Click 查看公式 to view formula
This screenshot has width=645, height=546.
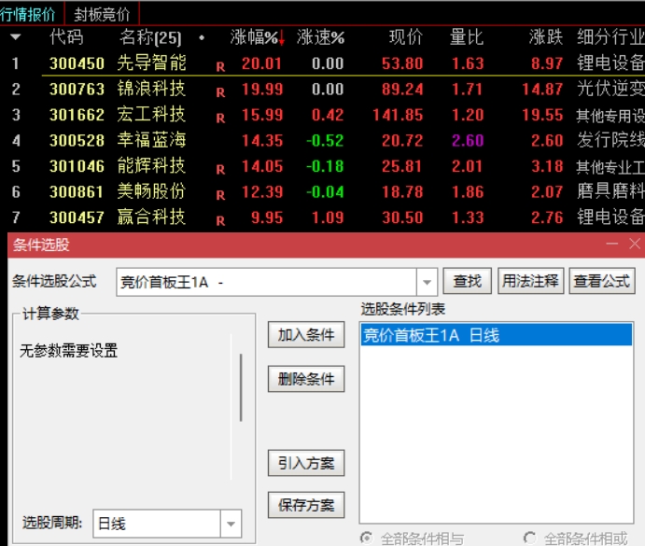[x=602, y=282]
